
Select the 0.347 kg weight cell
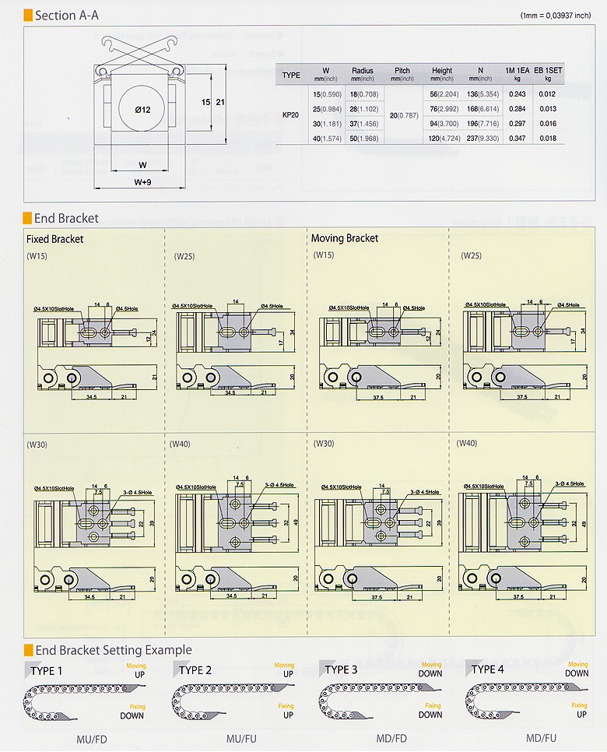tap(515, 138)
